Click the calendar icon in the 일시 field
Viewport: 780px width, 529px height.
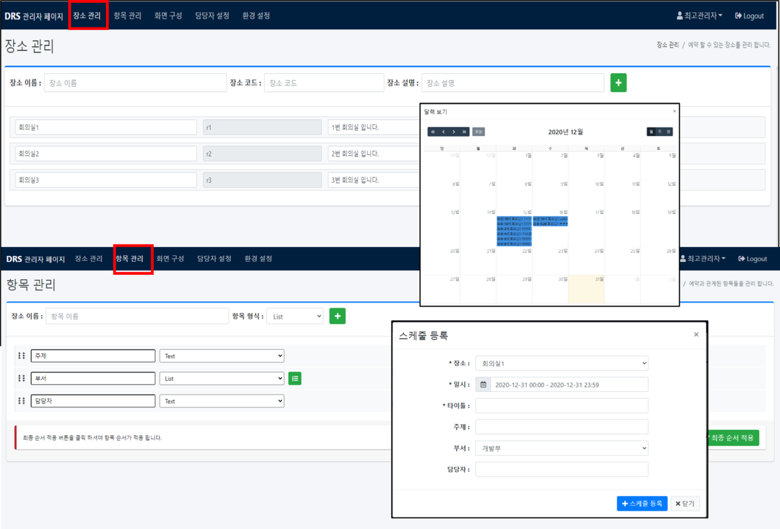(x=483, y=385)
